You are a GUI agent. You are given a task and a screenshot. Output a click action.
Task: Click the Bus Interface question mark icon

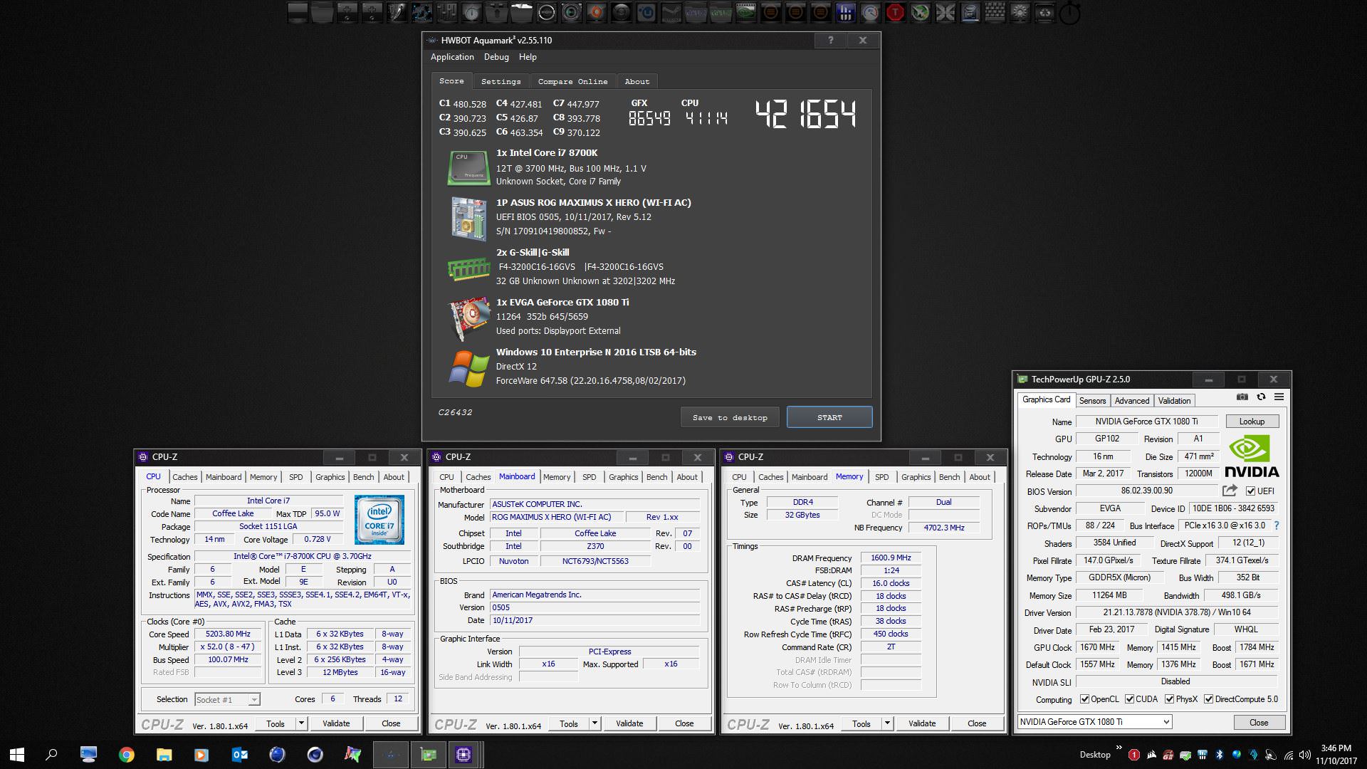tap(1277, 526)
